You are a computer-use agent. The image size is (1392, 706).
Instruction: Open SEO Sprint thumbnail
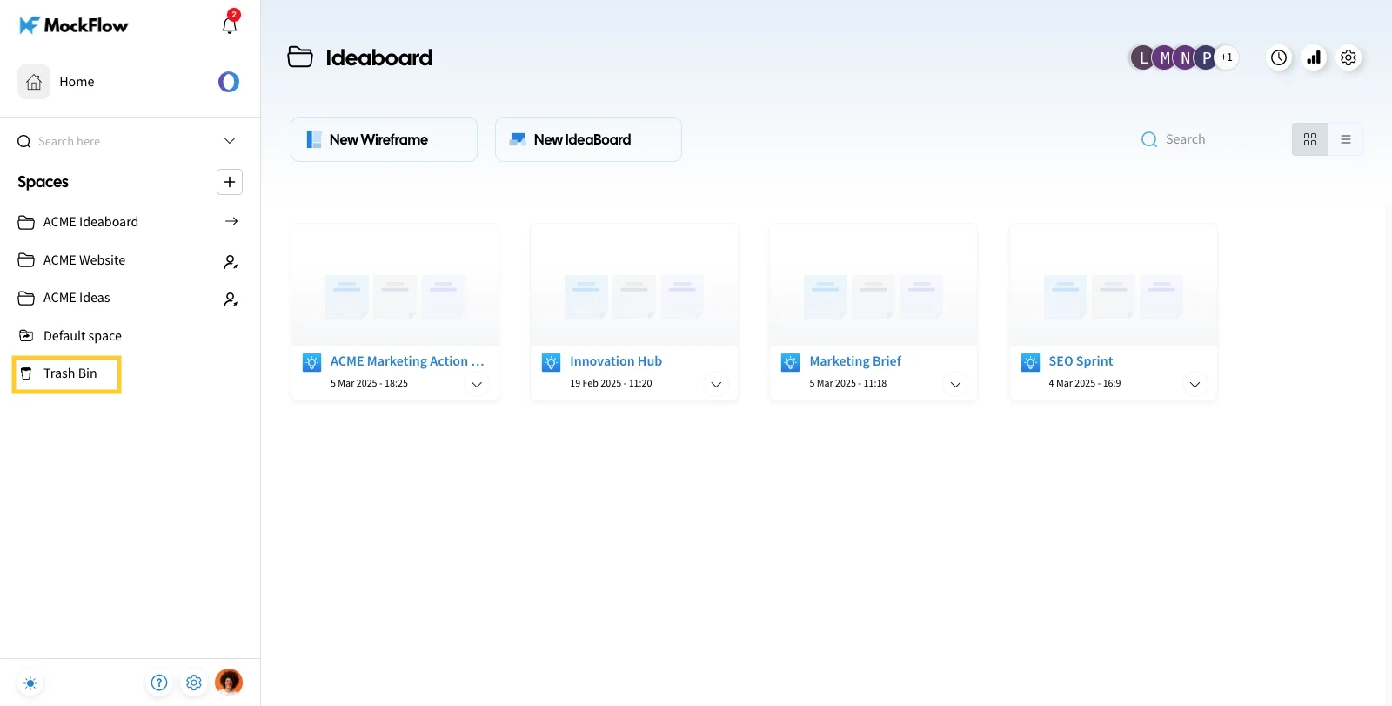pyautogui.click(x=1114, y=285)
